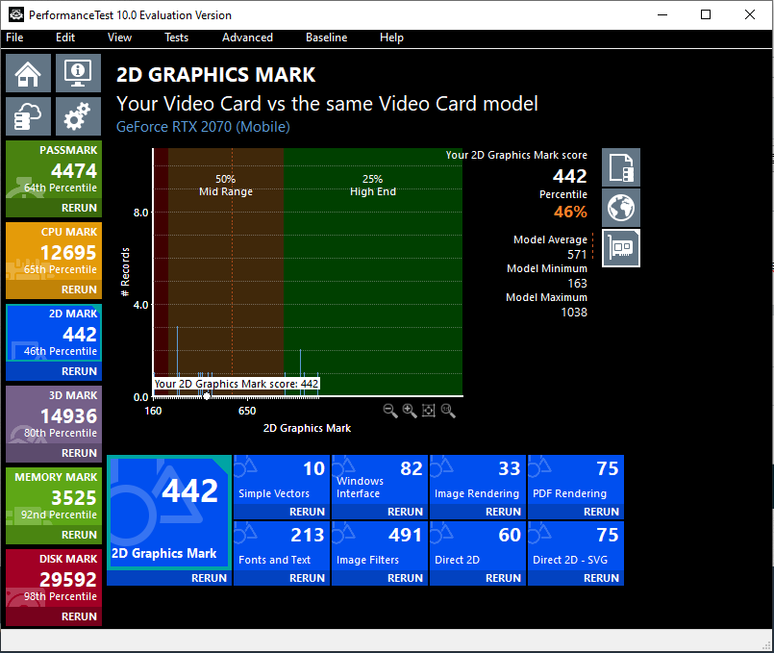Rerun the Direct 2D - SVG test
Viewport: 774px width, 653px height.
(x=601, y=578)
